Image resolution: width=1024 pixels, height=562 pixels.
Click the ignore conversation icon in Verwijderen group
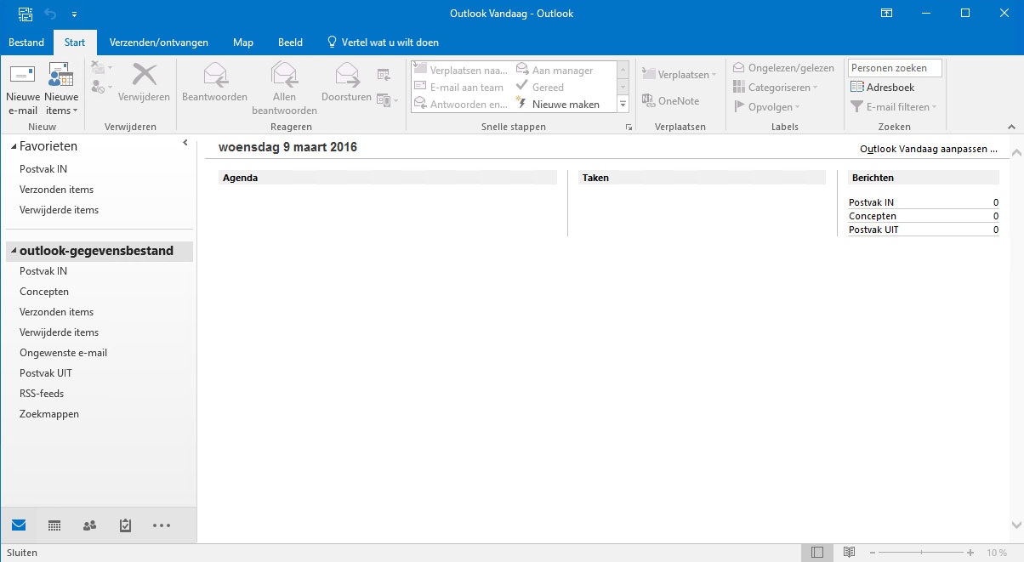coord(100,69)
